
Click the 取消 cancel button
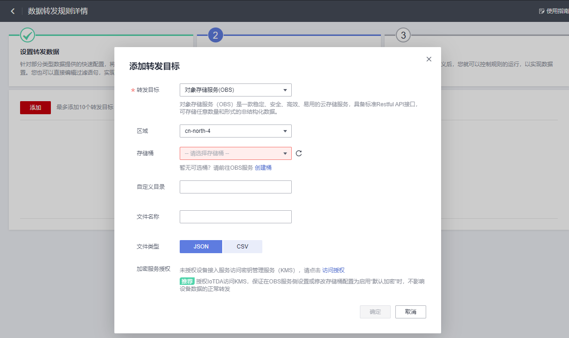click(x=410, y=311)
